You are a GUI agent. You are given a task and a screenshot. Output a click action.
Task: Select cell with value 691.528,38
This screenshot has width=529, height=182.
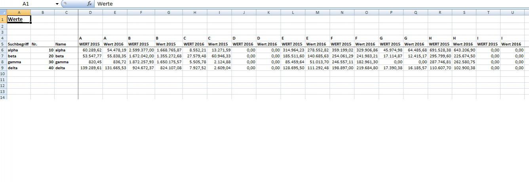point(440,50)
